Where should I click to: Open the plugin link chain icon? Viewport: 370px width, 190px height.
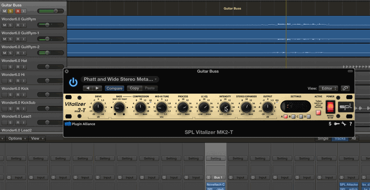[345, 88]
